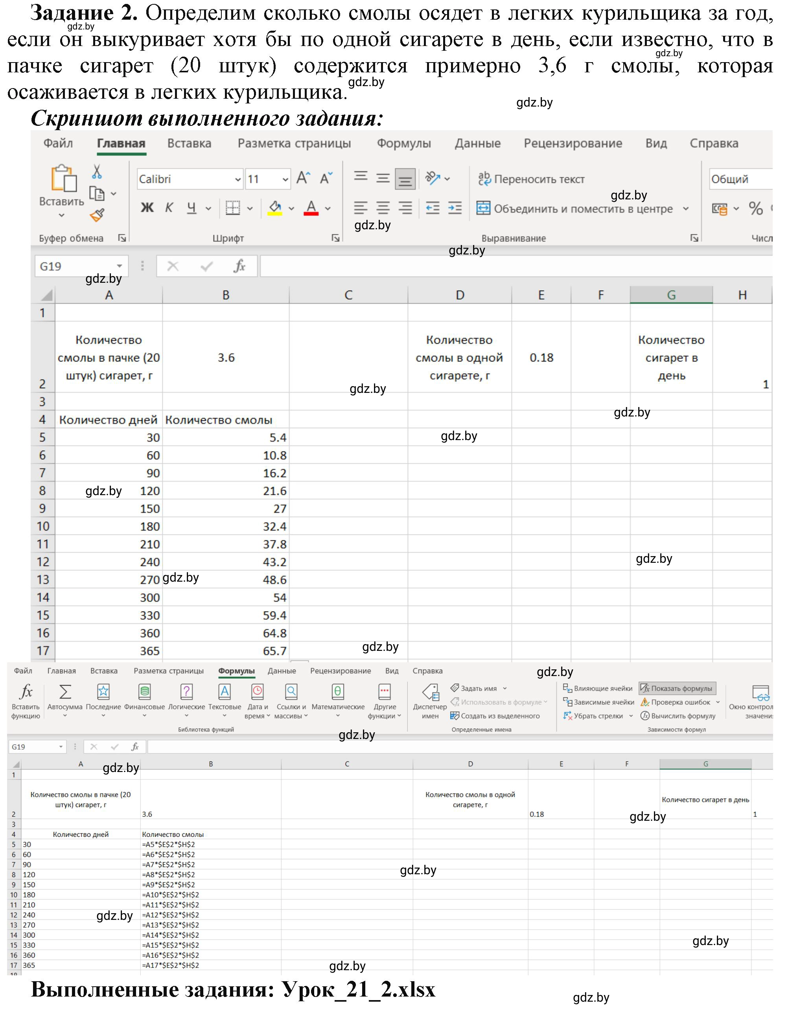The width and height of the screenshot is (788, 1017).
Task: Click the text Orientation icon
Action: (x=433, y=178)
